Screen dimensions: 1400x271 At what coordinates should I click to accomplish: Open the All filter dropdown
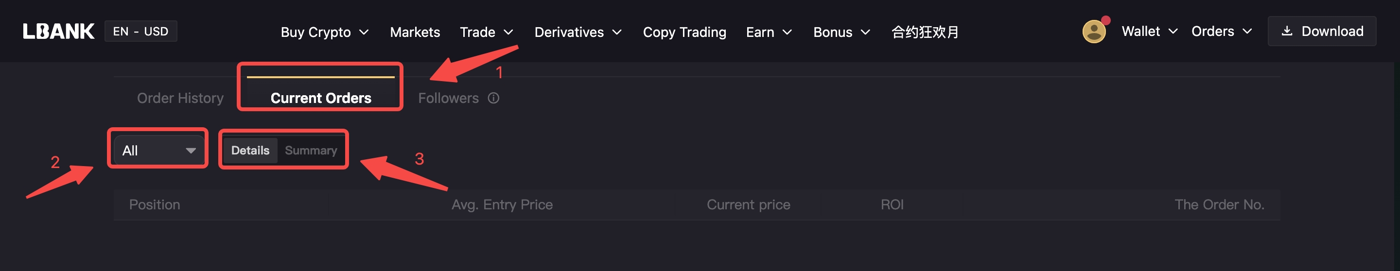click(x=158, y=150)
